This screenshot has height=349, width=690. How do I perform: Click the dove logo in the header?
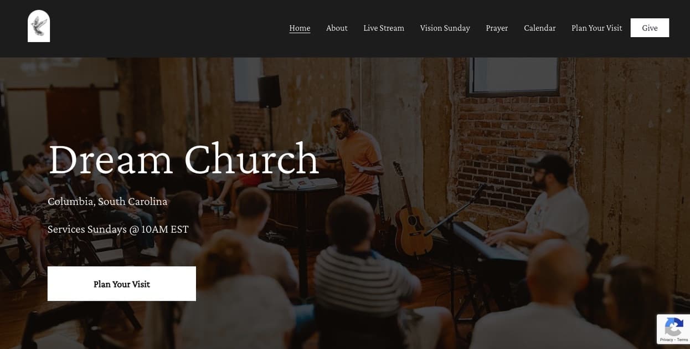[39, 26]
